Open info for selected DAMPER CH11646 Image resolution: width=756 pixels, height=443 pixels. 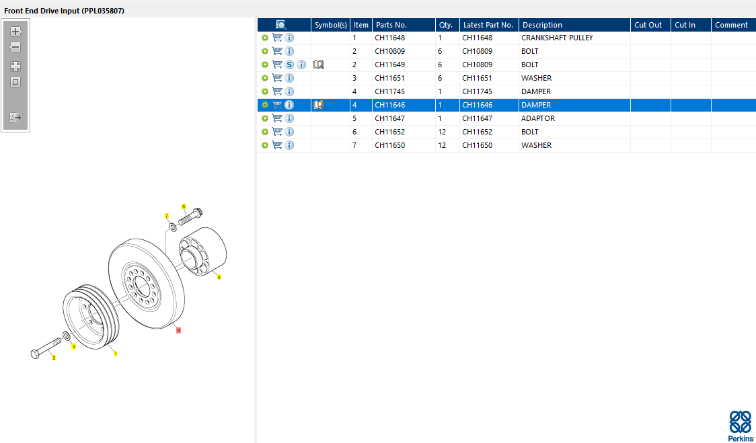click(x=289, y=105)
